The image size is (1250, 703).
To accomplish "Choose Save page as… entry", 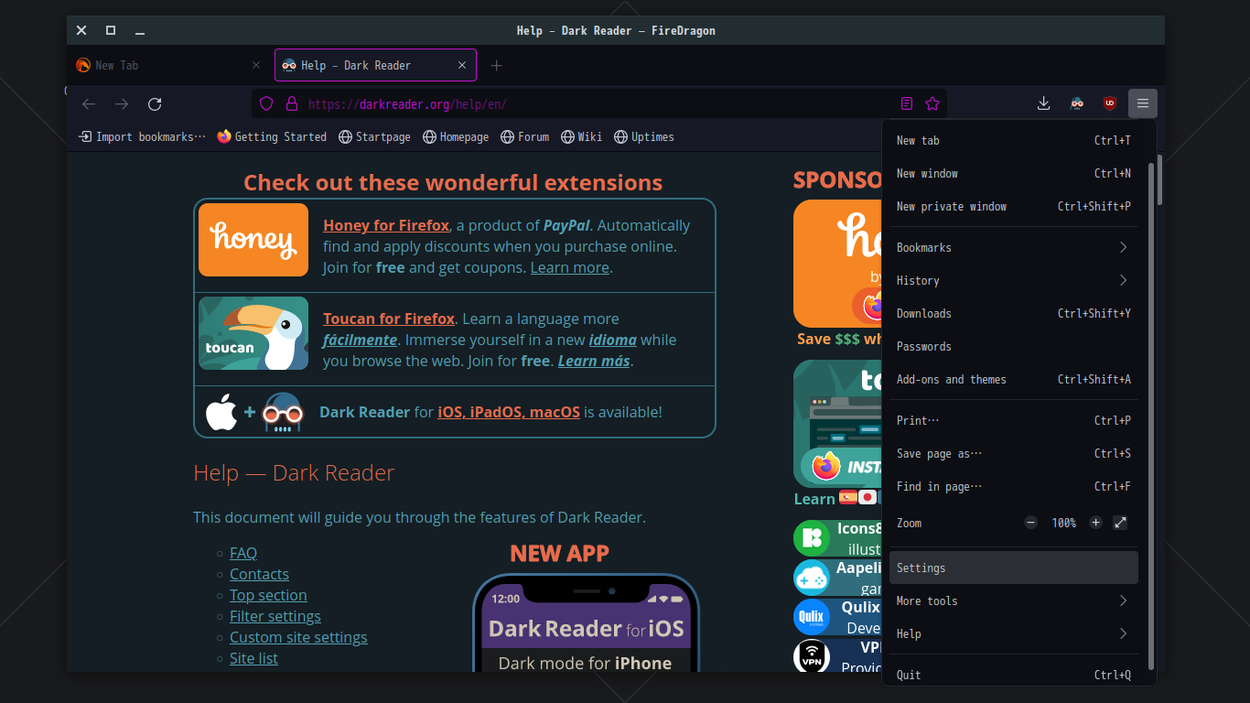I will (1014, 453).
